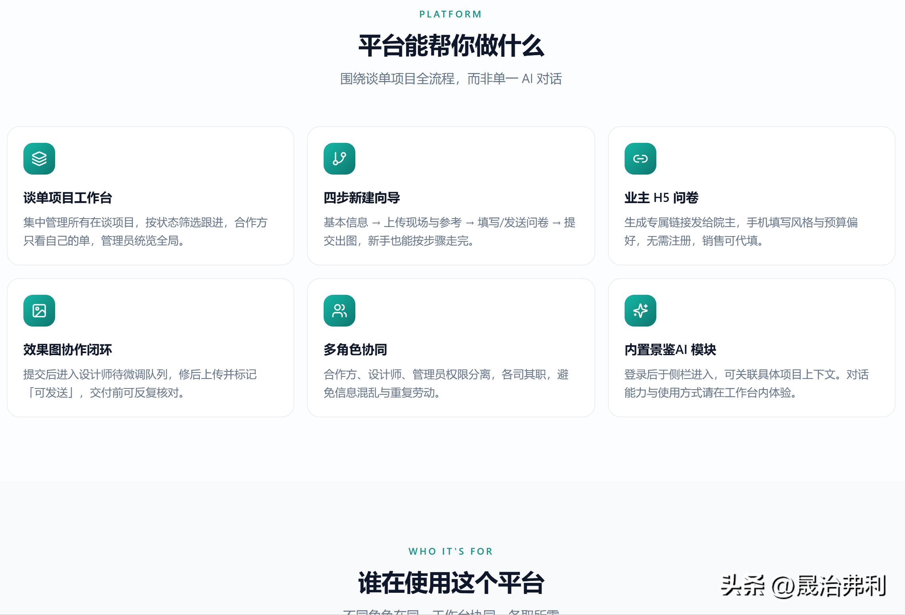
Task: Click the link icon above 业主 H5 问卷
Action: tap(640, 159)
